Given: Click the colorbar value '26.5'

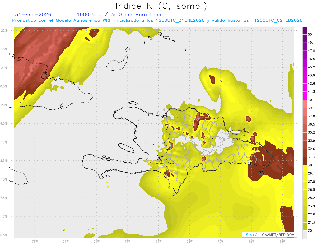Looking at the screenshot, I should [311, 190].
